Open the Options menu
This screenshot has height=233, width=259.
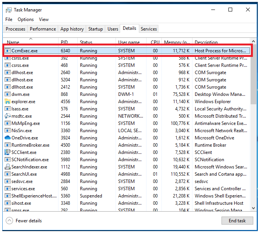point(26,19)
